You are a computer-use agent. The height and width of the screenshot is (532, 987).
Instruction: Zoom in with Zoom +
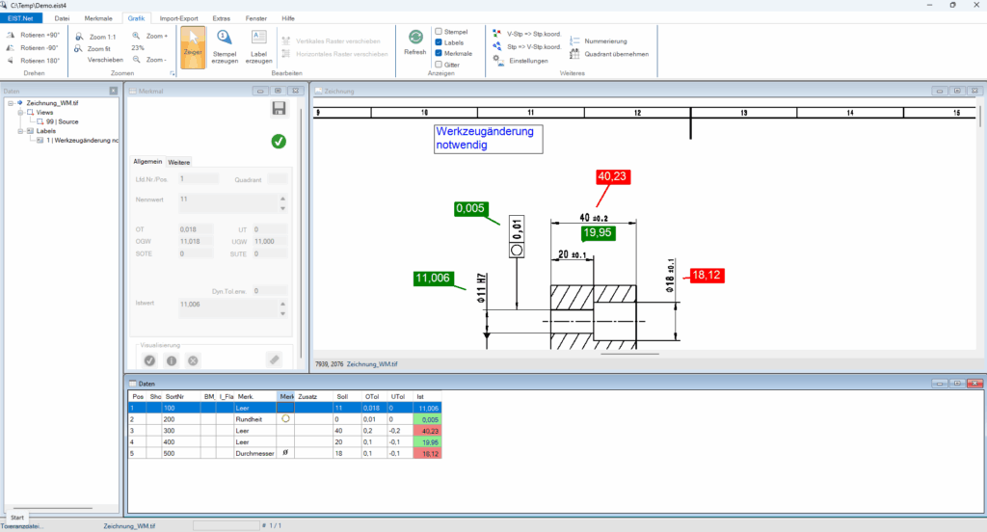pyautogui.click(x=149, y=36)
